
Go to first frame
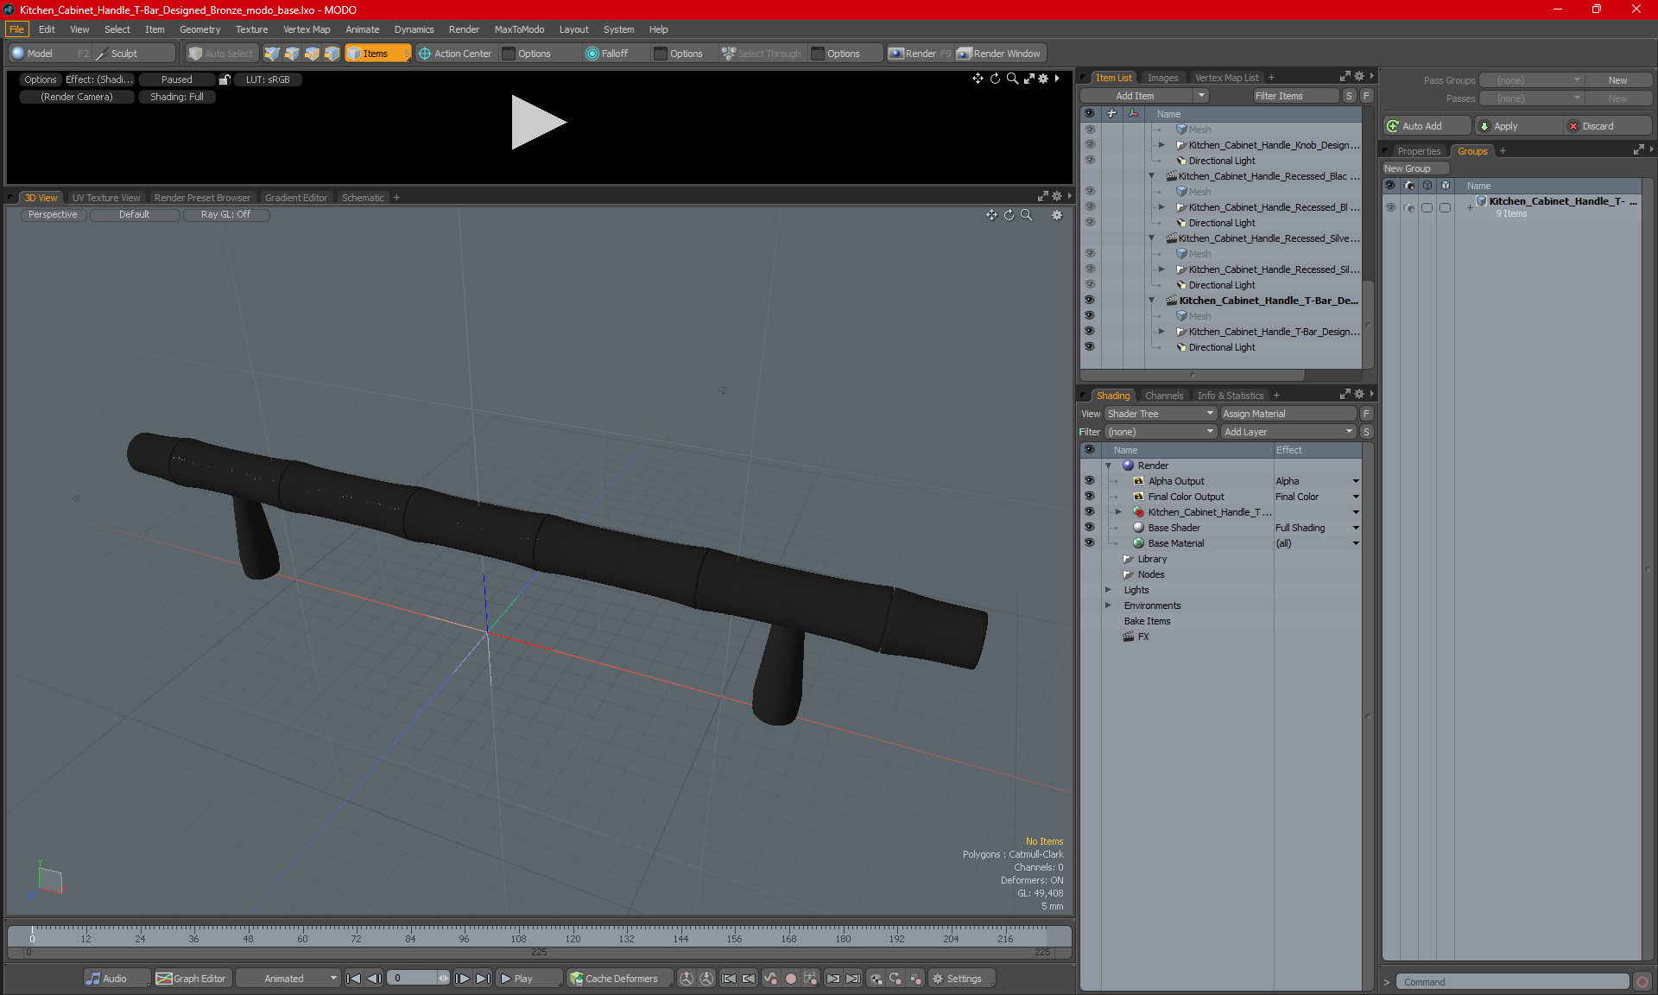[353, 979]
